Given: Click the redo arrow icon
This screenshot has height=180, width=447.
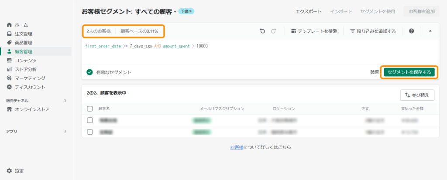Looking at the screenshot, I should (274, 31).
